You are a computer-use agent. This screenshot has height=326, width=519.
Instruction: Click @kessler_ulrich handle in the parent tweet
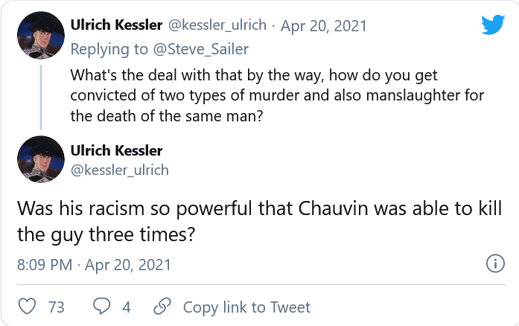pos(216,25)
